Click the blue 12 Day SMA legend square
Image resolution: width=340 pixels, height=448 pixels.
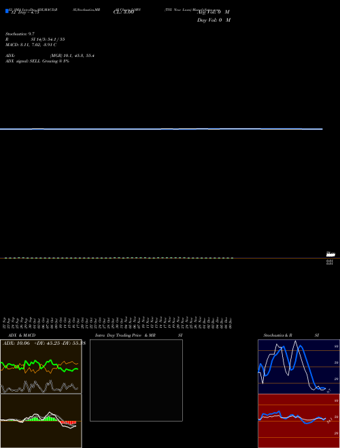tap(7, 11)
